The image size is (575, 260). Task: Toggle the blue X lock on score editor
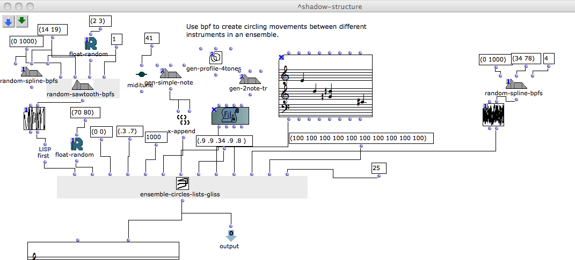point(281,58)
